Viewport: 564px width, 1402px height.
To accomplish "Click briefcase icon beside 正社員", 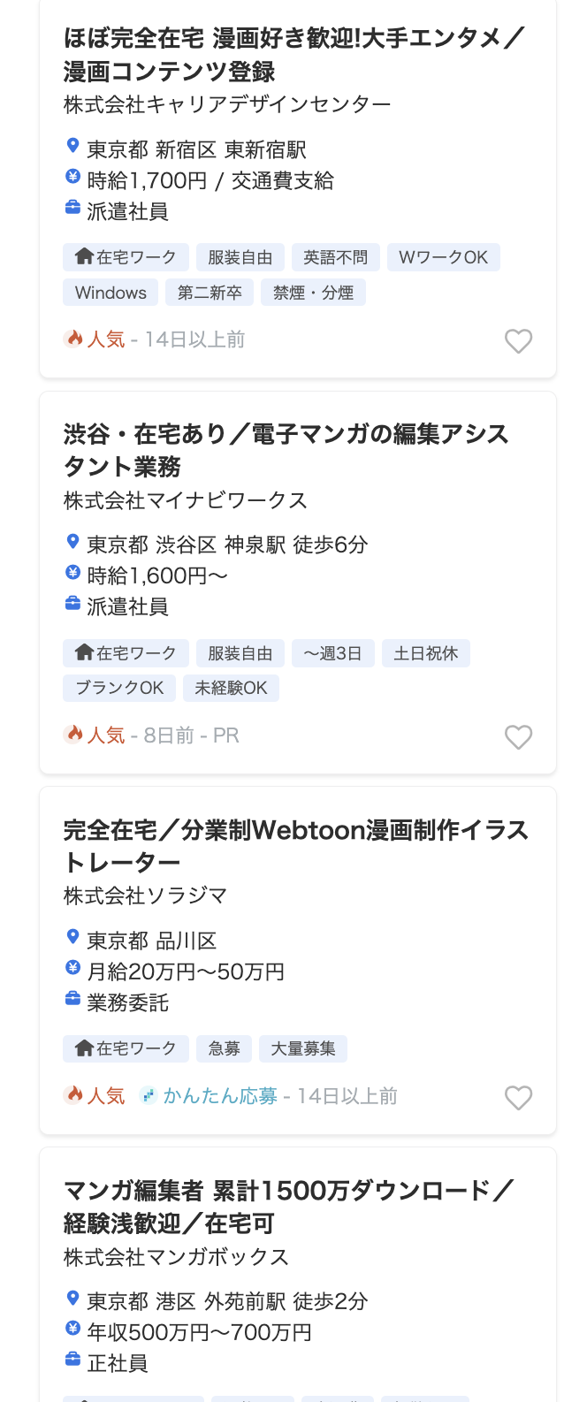I will (x=73, y=1360).
